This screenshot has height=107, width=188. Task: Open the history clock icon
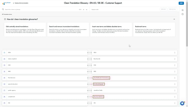(182, 14)
